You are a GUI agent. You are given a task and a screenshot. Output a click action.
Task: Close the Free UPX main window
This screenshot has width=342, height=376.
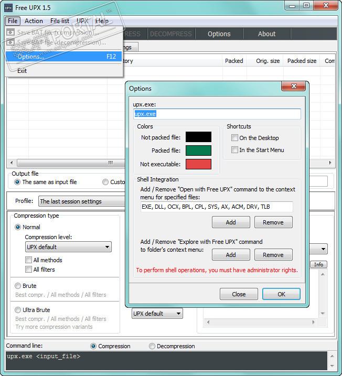[x=325, y=6]
